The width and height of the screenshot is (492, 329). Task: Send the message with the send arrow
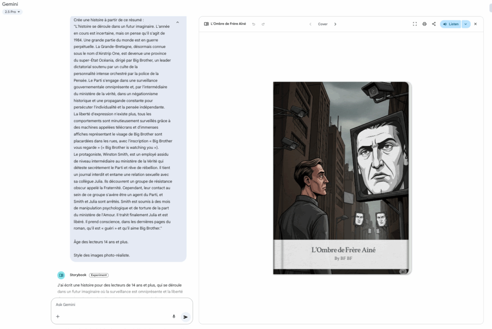tap(185, 317)
